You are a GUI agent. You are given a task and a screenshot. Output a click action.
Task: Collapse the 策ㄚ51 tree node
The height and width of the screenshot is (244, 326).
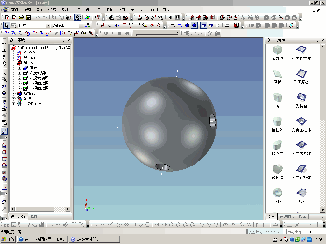point(13,63)
